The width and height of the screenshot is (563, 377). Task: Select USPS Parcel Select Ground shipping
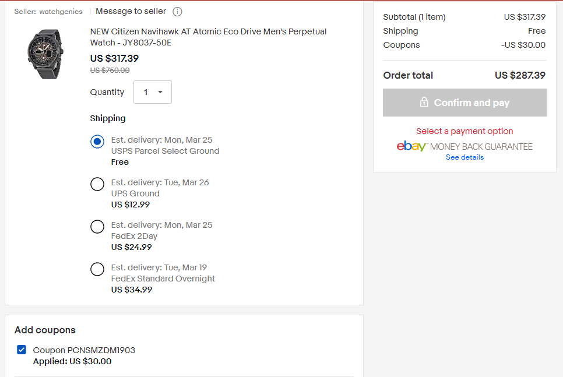pyautogui.click(x=97, y=142)
